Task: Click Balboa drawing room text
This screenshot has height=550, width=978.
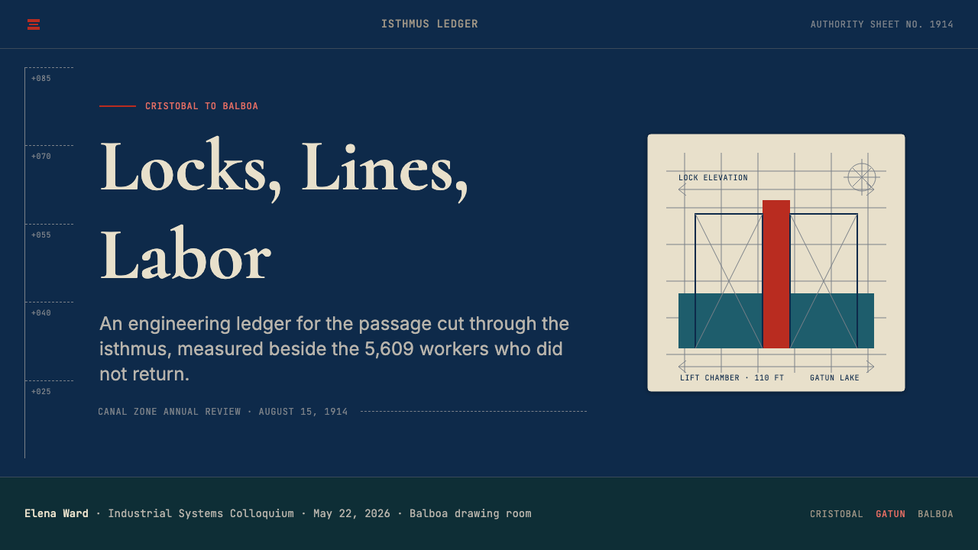Action: 471,513
